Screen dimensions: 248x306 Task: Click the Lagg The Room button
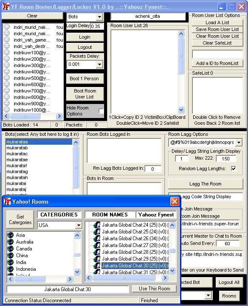pos(206,184)
